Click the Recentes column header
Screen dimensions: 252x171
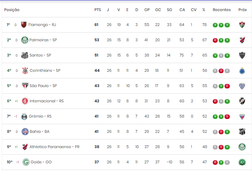click(221, 10)
